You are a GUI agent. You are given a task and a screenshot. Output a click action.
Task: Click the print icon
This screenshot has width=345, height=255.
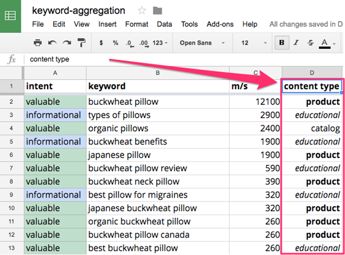(x=38, y=43)
